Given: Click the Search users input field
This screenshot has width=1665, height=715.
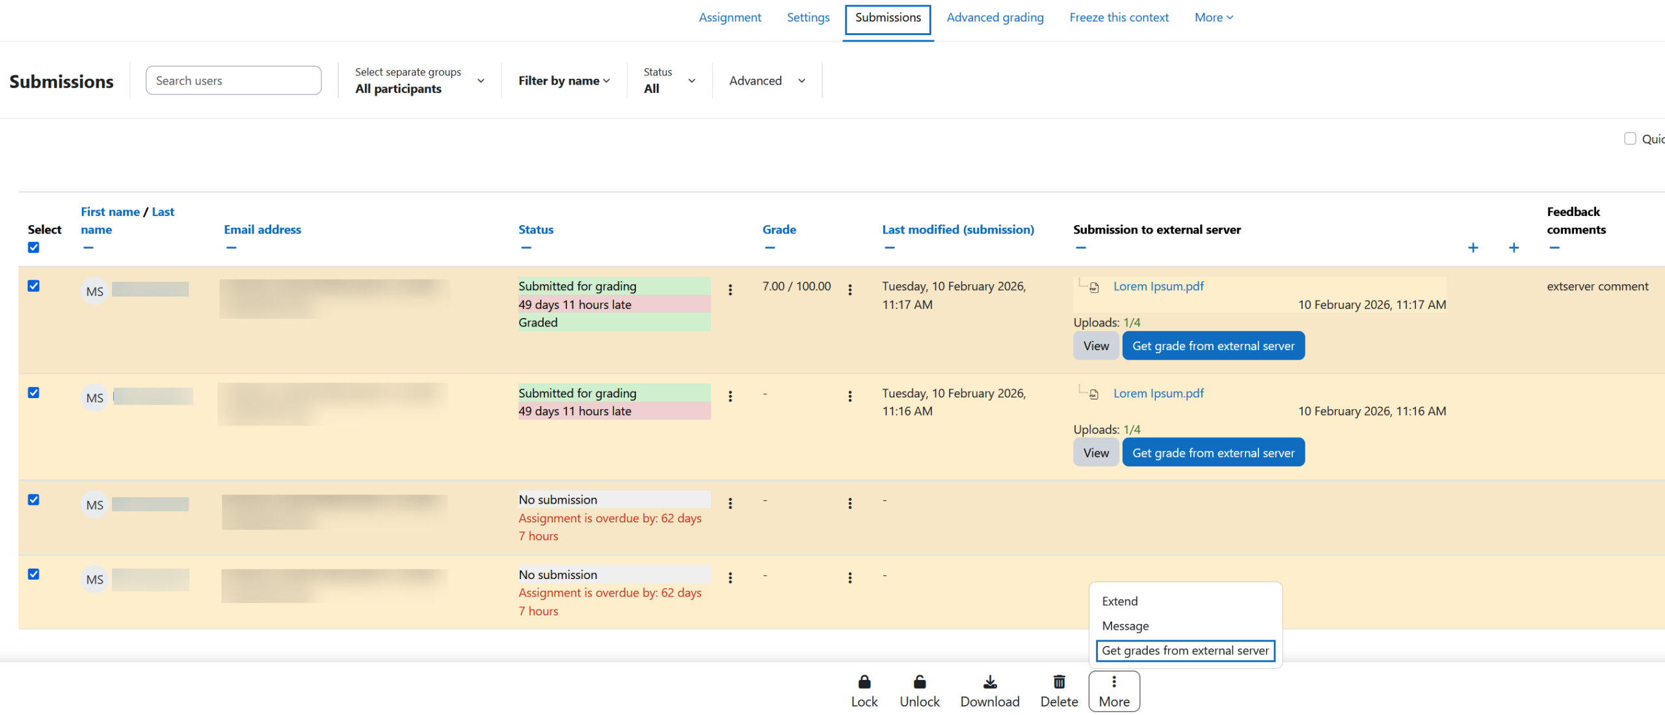Looking at the screenshot, I should 233,81.
